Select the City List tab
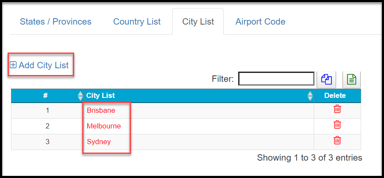The width and height of the screenshot is (384, 178). [198, 22]
